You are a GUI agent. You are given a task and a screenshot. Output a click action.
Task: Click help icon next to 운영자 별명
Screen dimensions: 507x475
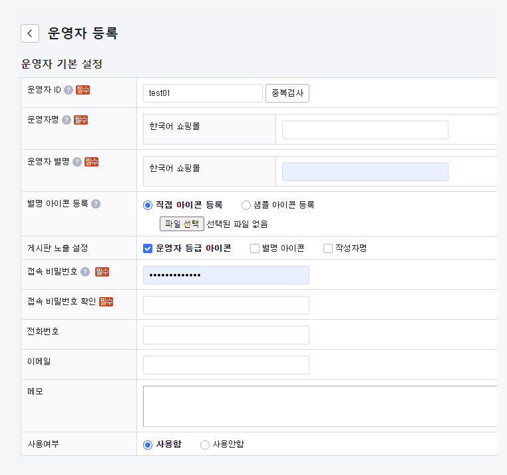(x=77, y=162)
